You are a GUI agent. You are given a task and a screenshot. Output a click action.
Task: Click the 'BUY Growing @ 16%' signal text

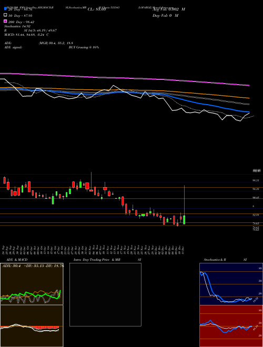click(x=84, y=47)
